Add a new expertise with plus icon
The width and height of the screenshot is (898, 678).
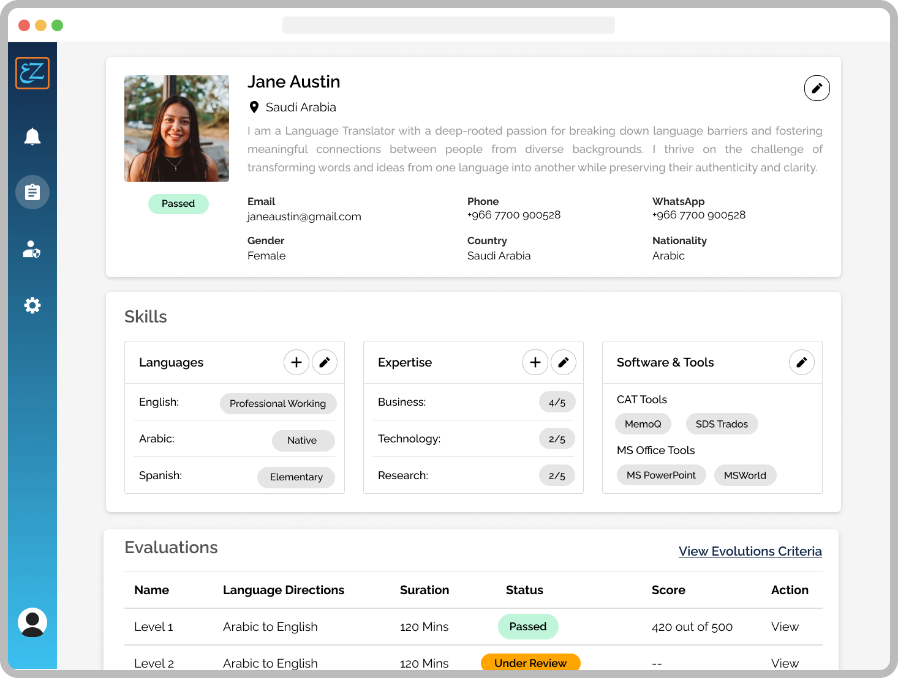click(x=535, y=362)
